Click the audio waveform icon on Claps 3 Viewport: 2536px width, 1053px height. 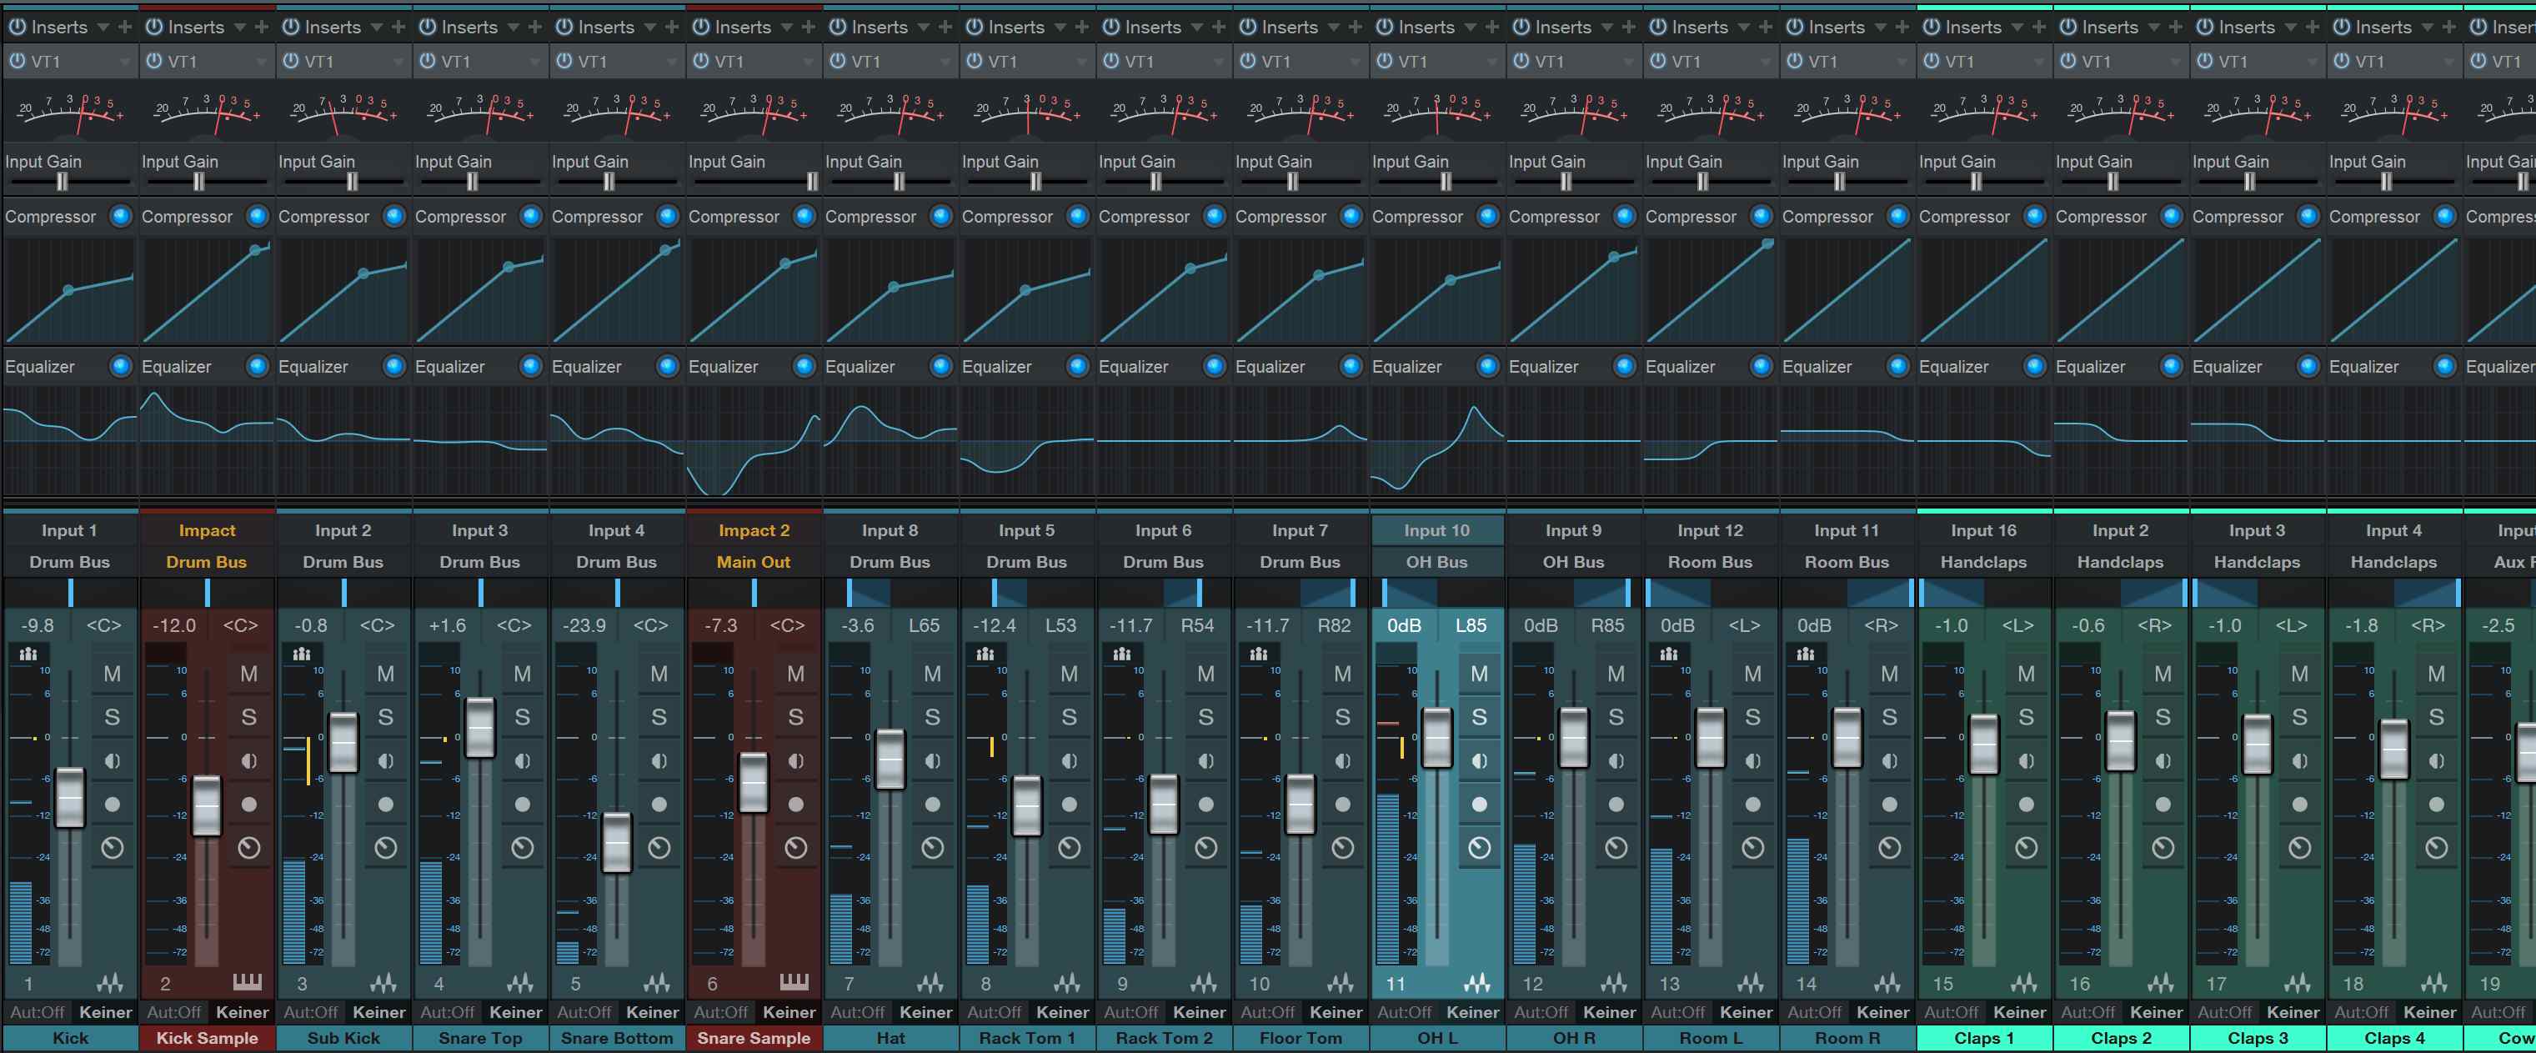click(x=2298, y=982)
